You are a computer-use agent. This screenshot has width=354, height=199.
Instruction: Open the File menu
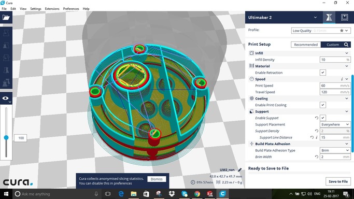coord(4,9)
